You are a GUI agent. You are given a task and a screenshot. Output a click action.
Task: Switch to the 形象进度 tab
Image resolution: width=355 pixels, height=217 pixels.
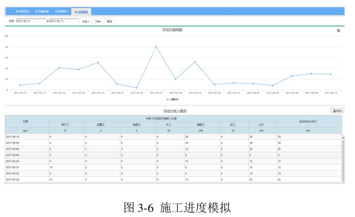click(x=42, y=11)
